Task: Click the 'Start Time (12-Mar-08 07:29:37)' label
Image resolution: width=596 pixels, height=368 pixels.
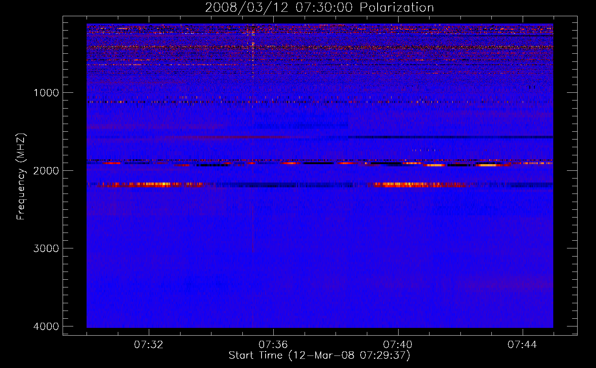Action: coord(319,356)
